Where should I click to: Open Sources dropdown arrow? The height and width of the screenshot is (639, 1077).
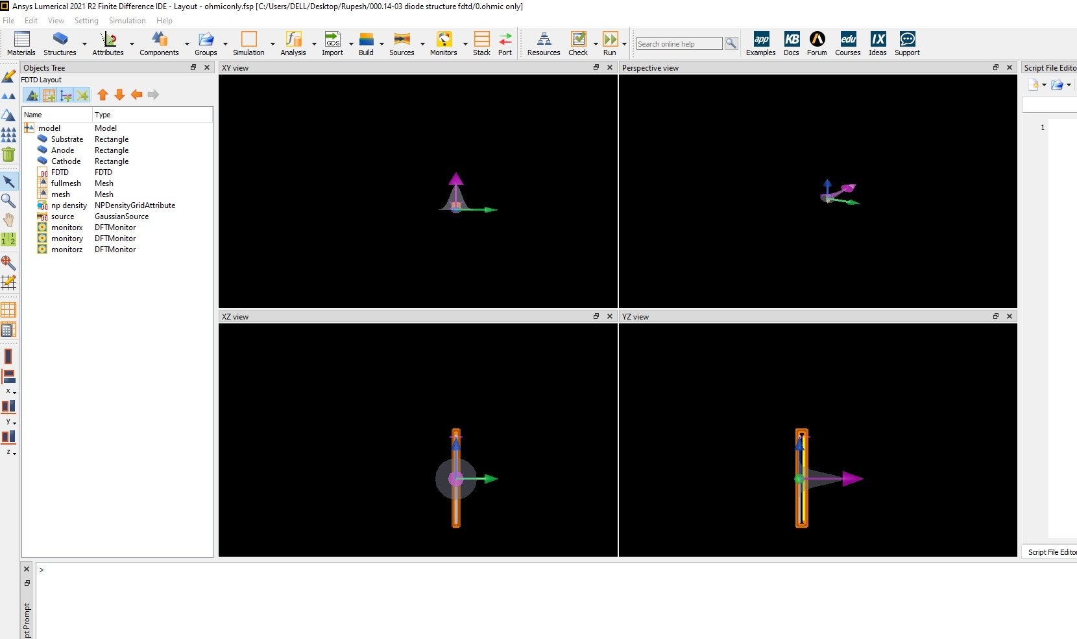tap(422, 44)
